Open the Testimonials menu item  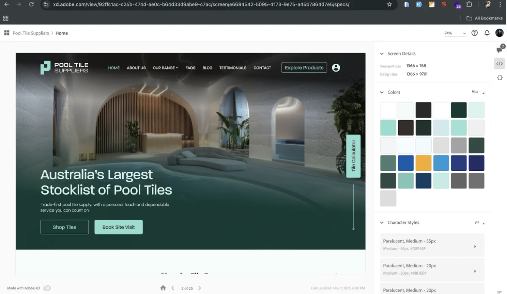[233, 68]
